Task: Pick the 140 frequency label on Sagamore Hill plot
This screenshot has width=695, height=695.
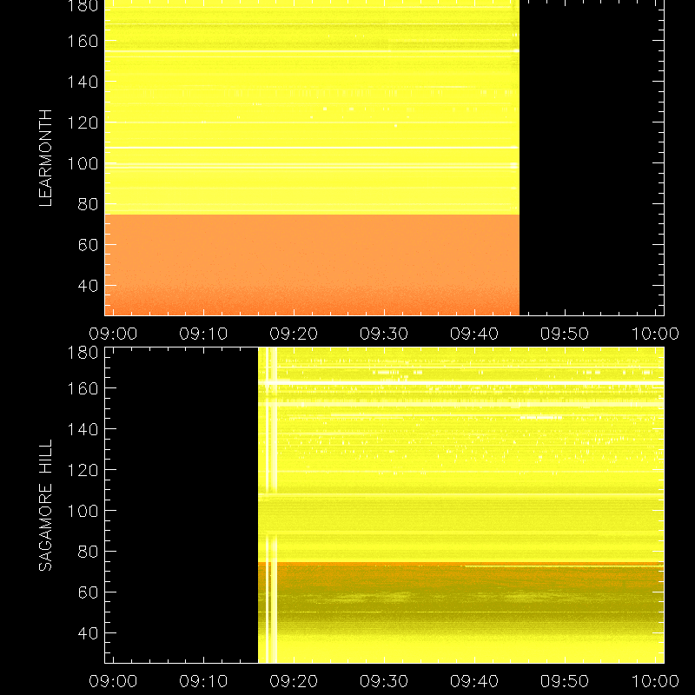Action: [83, 429]
